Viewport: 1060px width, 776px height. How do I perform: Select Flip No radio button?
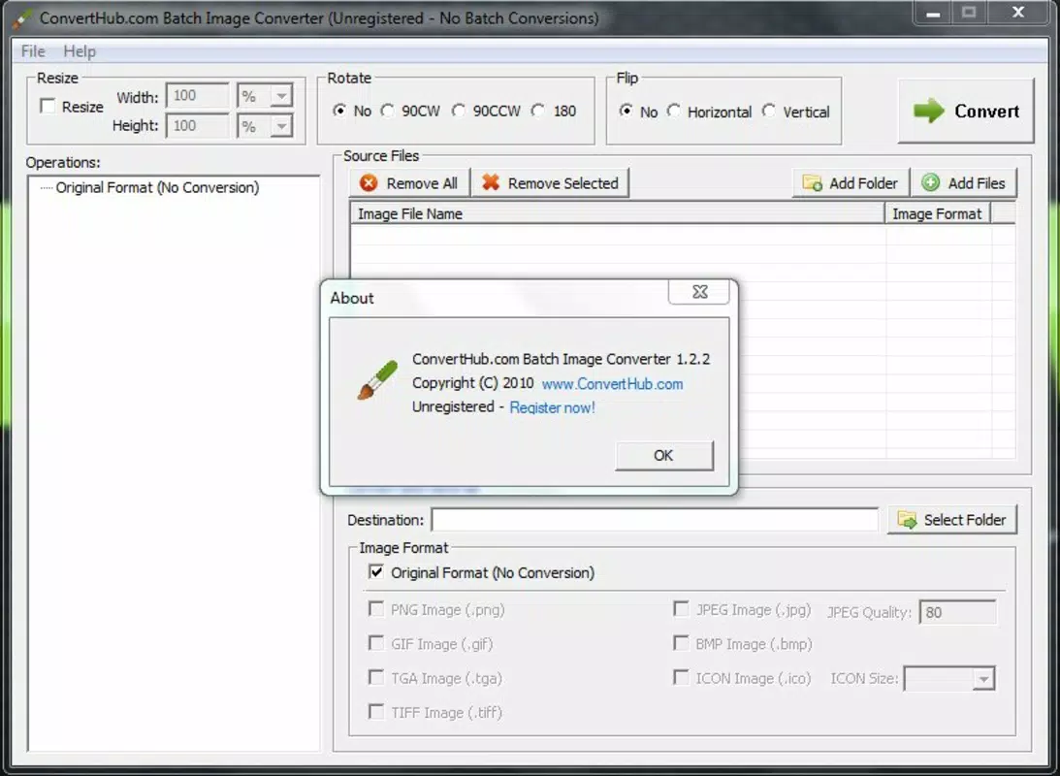tap(626, 111)
